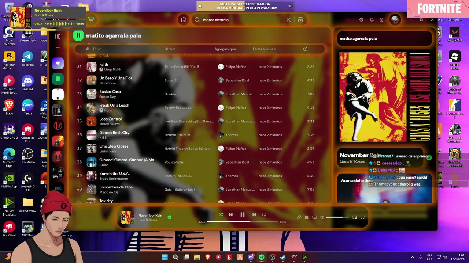Select the track One Step Closer

114,146
